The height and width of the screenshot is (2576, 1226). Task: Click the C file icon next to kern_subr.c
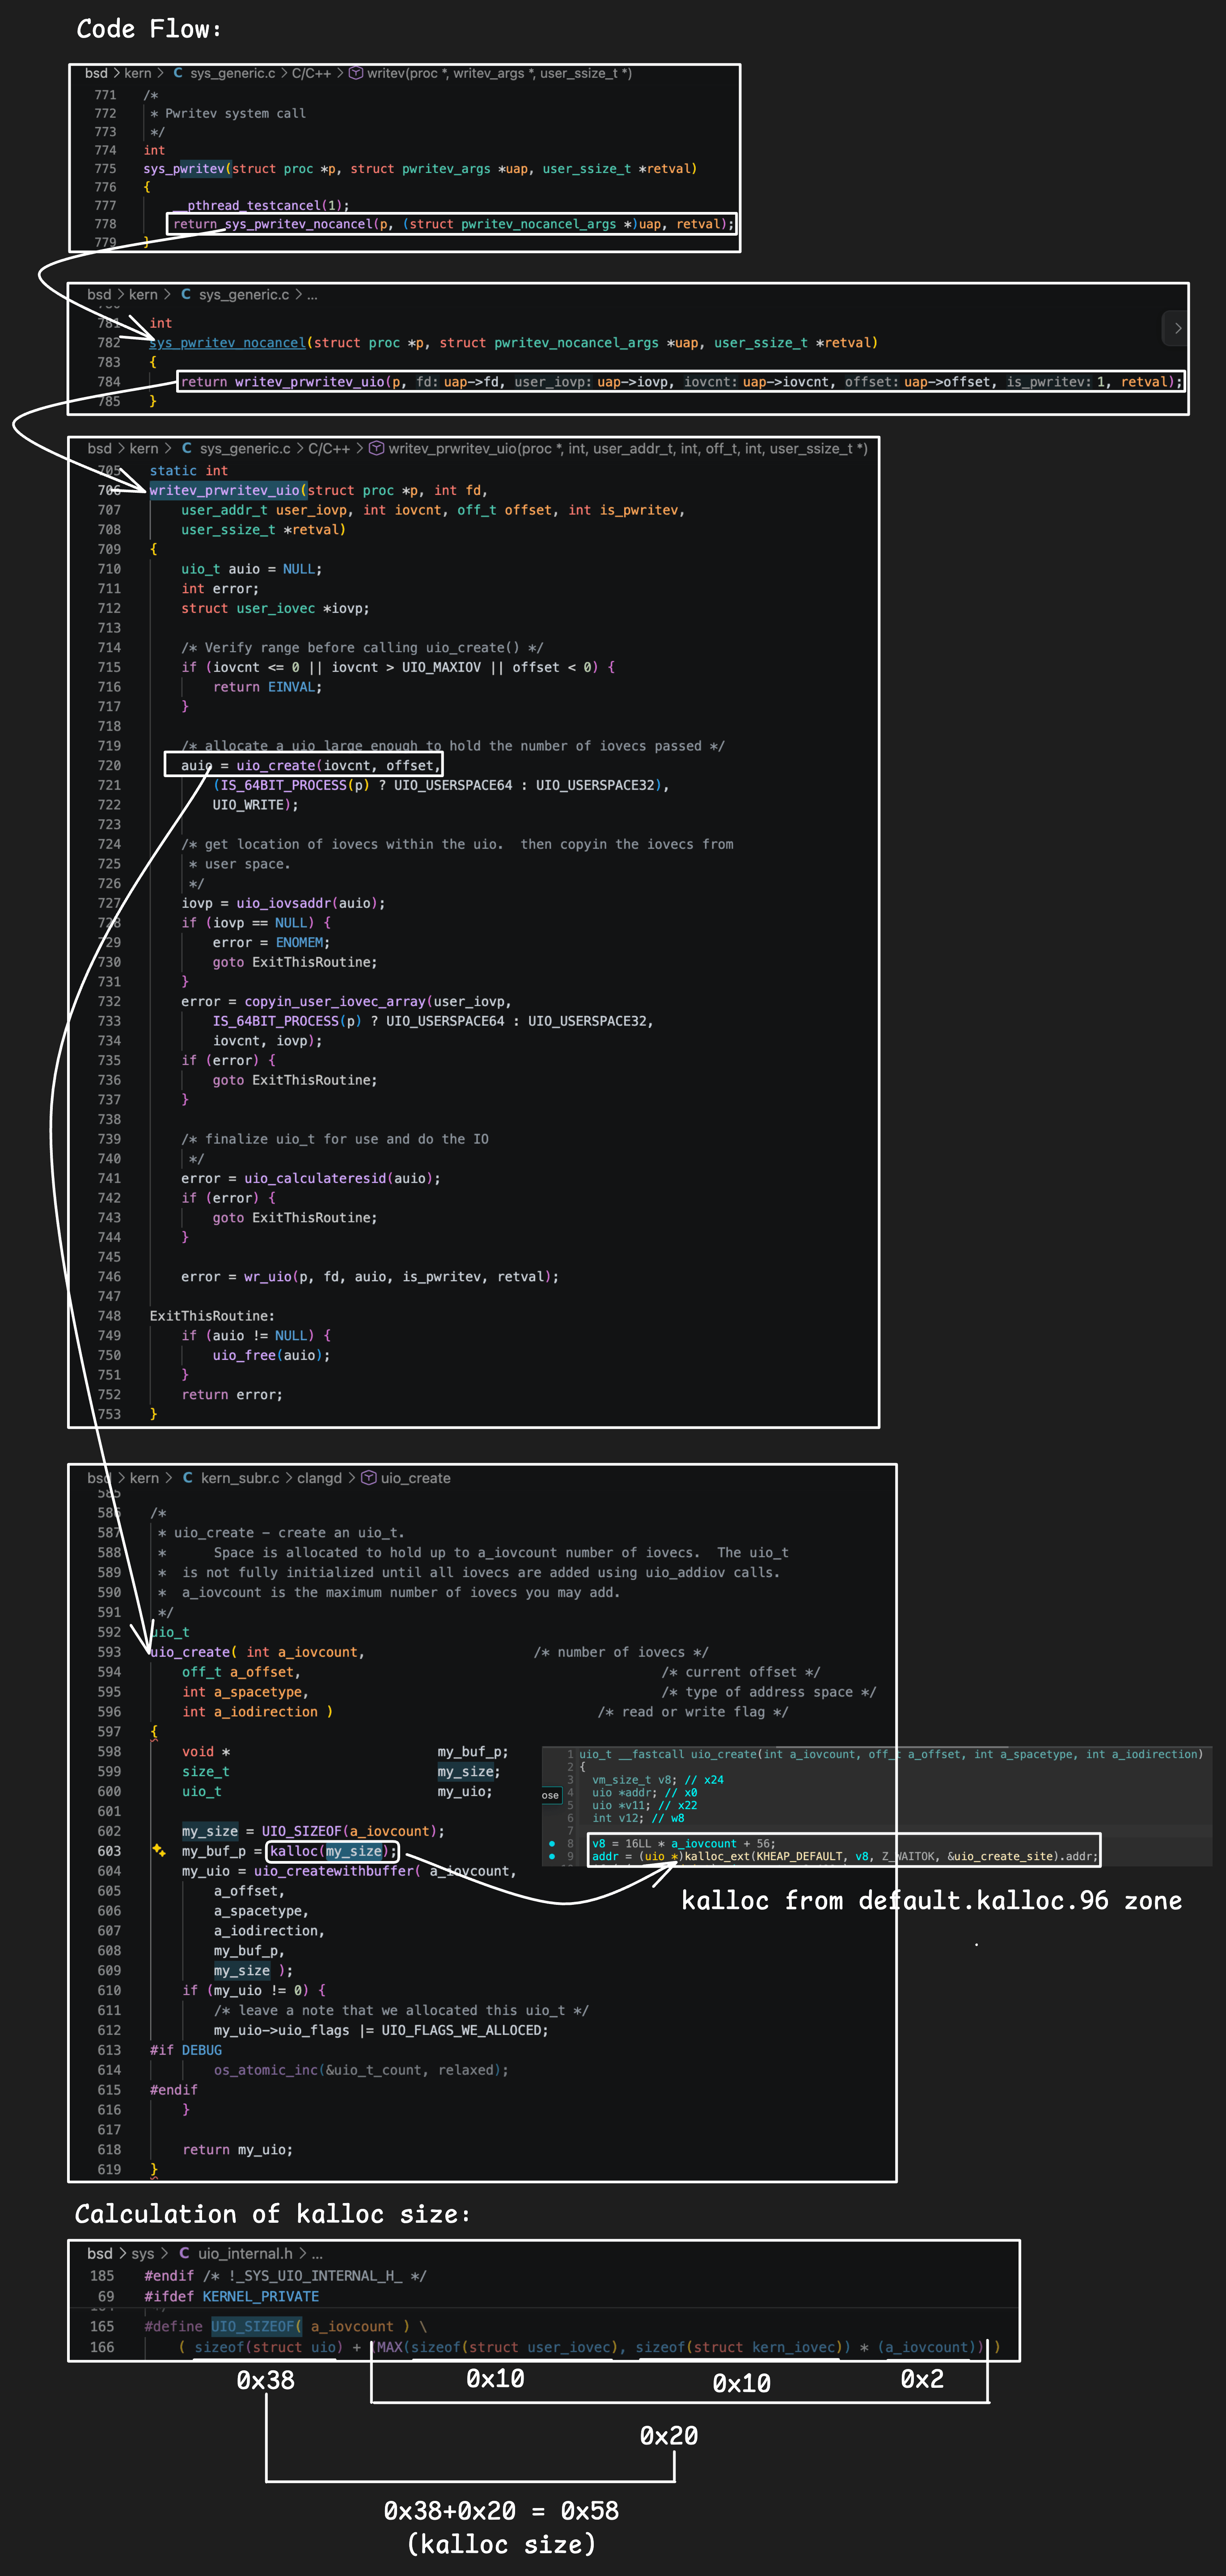pos(188,1478)
